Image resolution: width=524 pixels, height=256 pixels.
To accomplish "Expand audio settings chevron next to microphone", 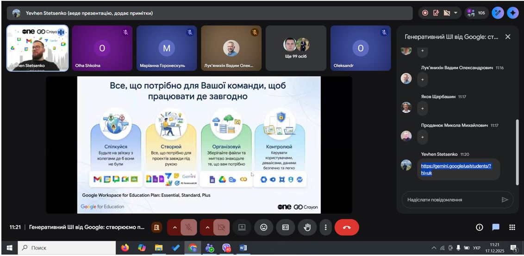I will pos(175,227).
